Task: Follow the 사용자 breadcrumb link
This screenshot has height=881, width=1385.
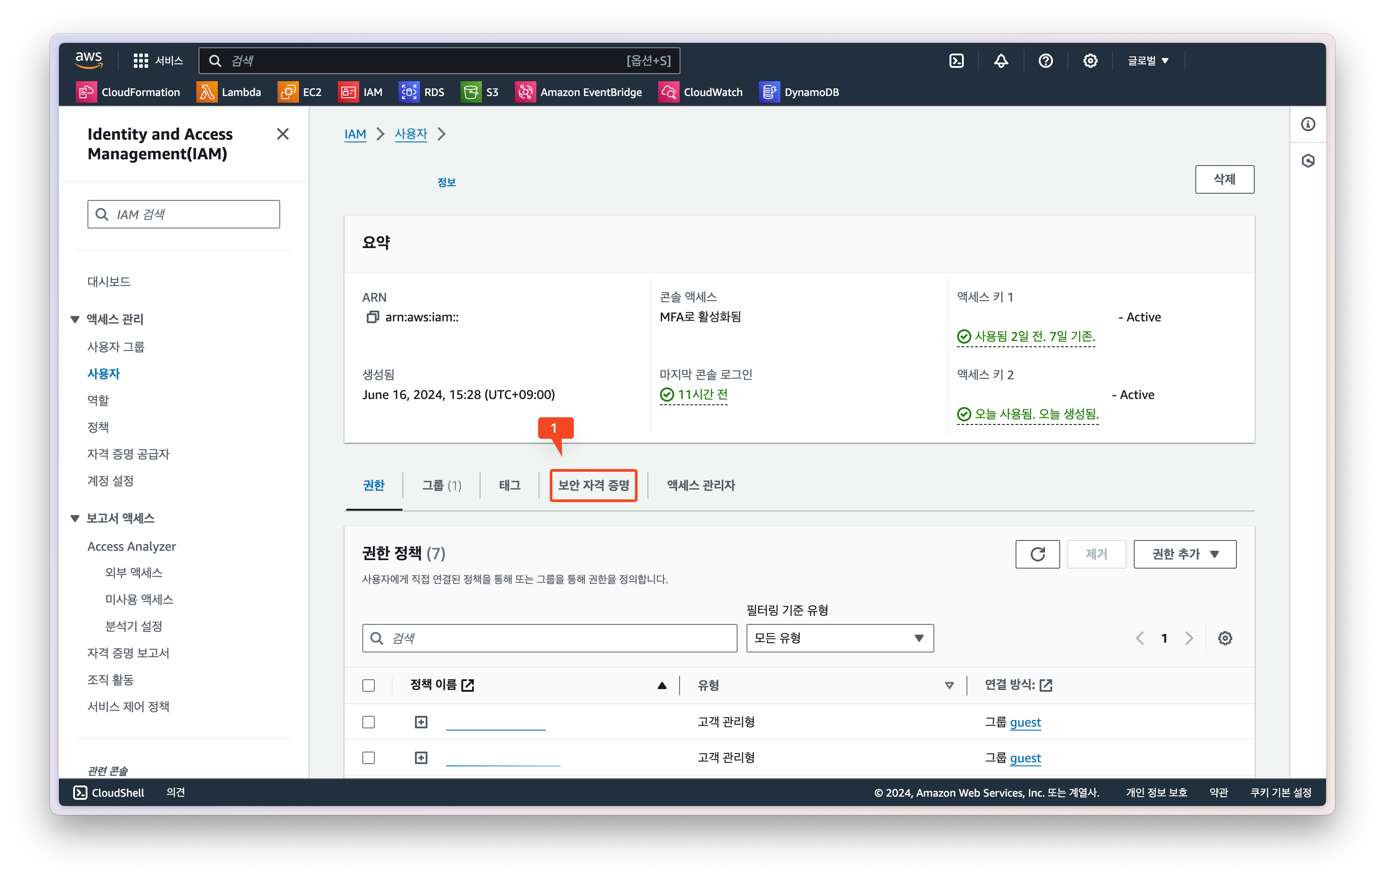Action: [411, 134]
